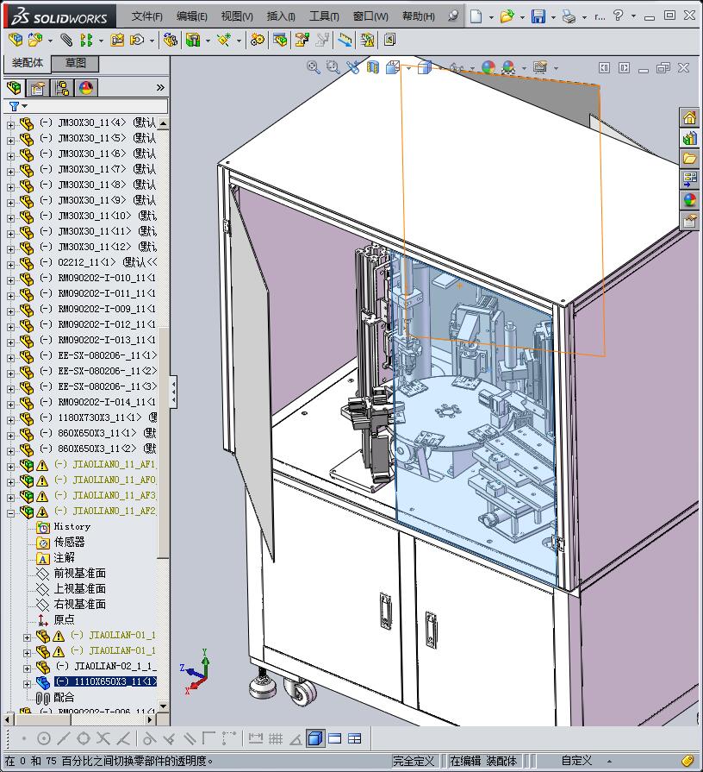Click the Previous View icon
The width and height of the screenshot is (703, 772).
(x=352, y=67)
